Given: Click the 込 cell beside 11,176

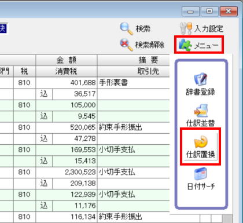Looking at the screenshot, I should (44, 206).
